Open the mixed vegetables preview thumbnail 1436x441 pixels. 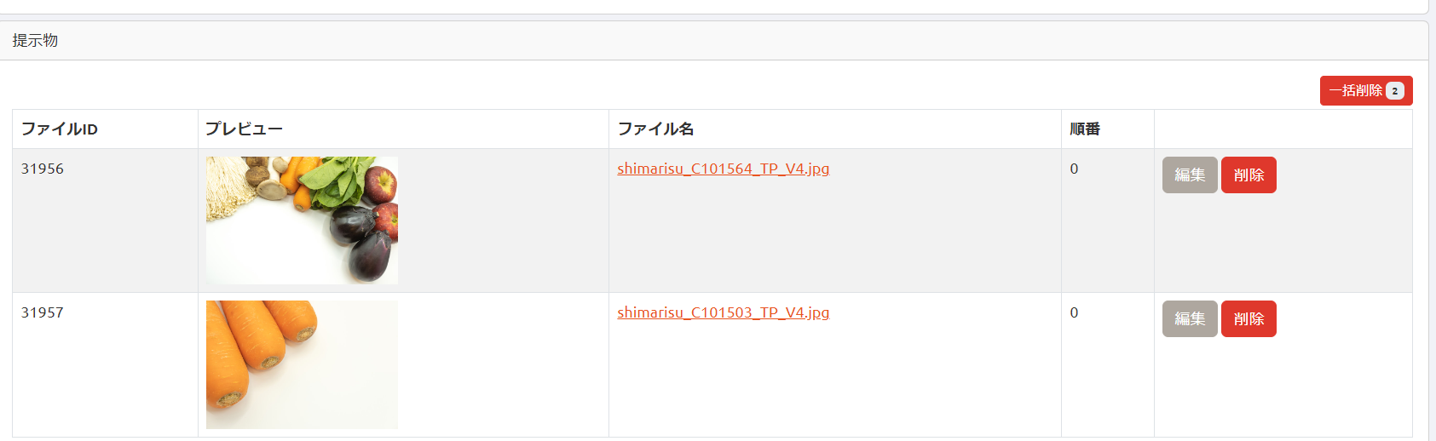point(302,220)
